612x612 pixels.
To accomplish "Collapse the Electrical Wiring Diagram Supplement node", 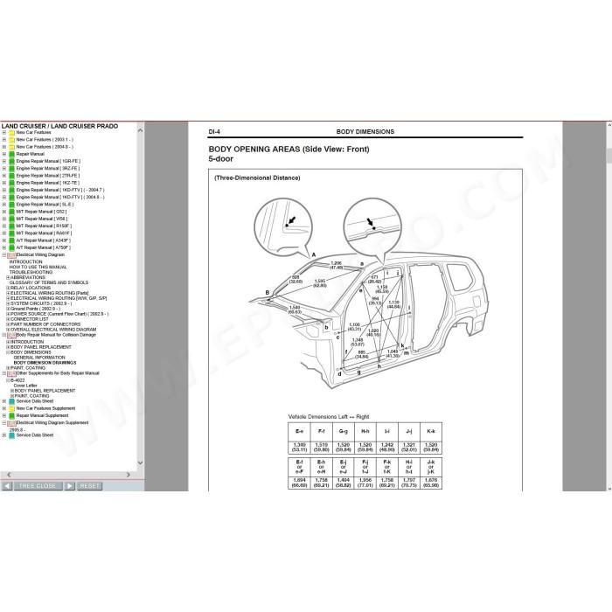I will pyautogui.click(x=4, y=423).
